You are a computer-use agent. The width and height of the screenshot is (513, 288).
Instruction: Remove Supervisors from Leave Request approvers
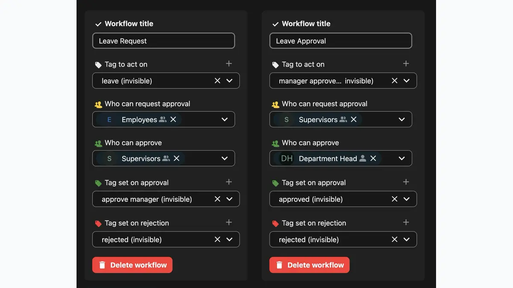click(177, 158)
